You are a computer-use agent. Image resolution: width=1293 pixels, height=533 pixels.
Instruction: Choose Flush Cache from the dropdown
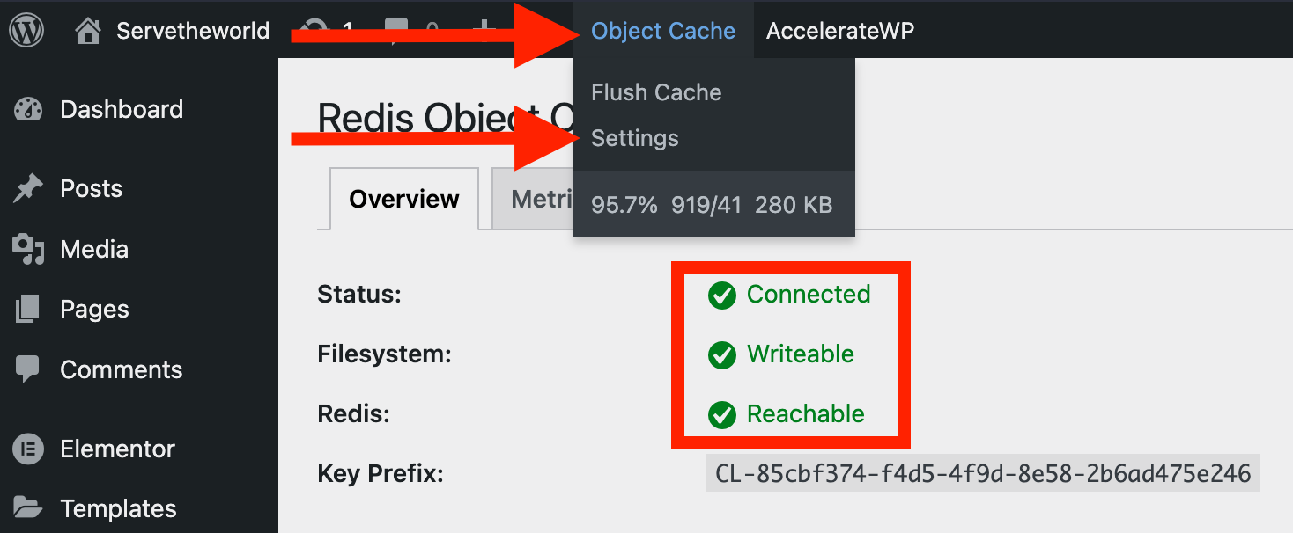[x=656, y=92]
